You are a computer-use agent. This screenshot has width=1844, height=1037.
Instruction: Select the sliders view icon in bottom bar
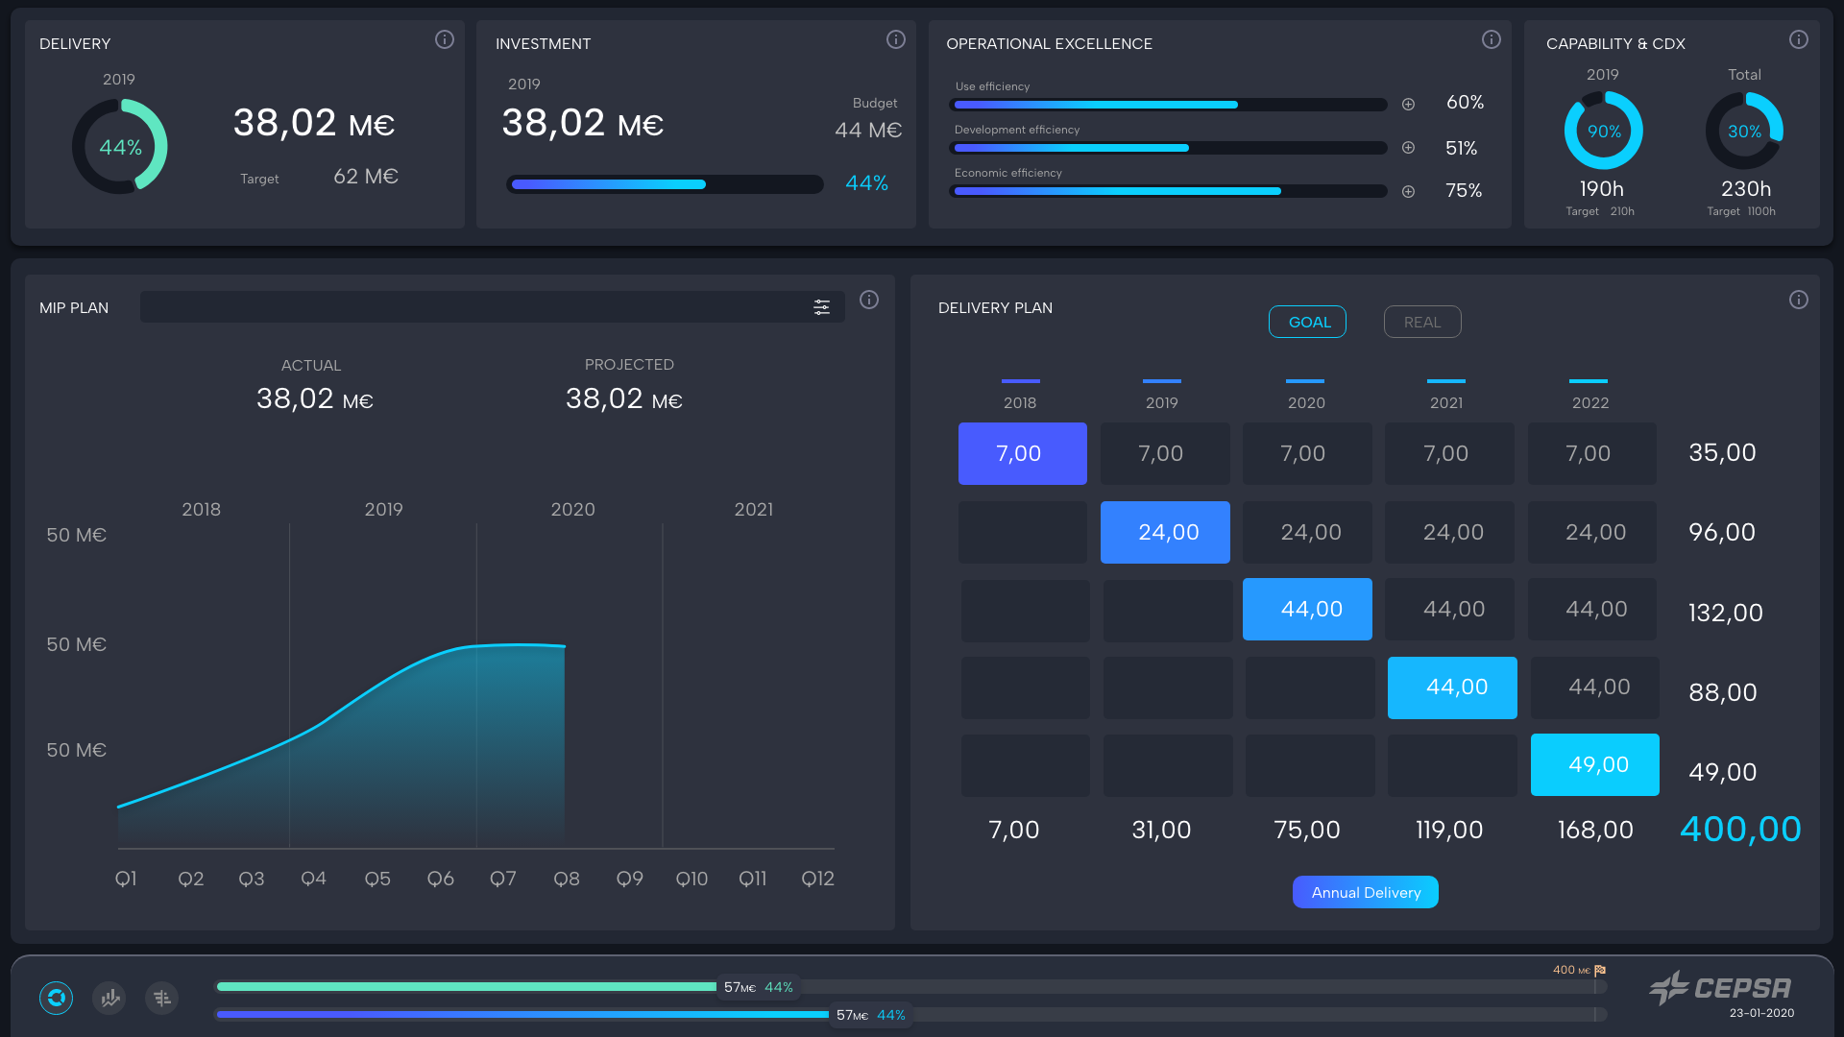pos(161,998)
